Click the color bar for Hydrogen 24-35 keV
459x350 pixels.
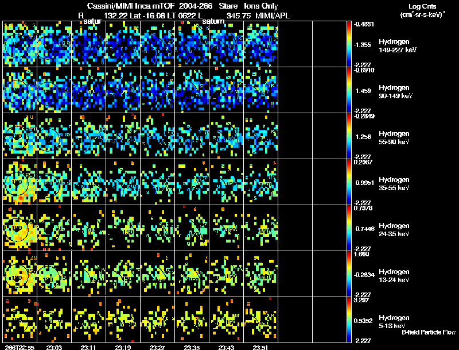pos(349,228)
